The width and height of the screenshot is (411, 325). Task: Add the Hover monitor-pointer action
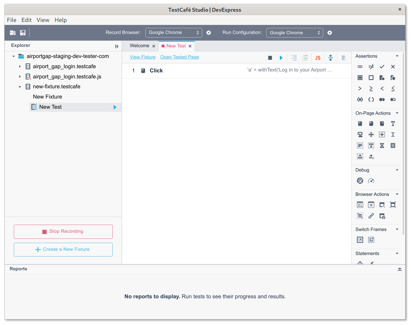tap(360, 135)
